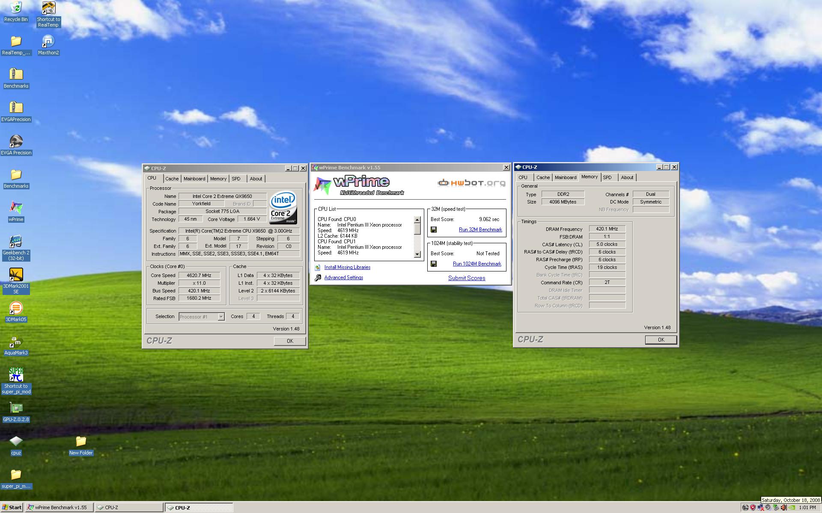
Task: Click the Safely Remove Hardware tray icon
Action: (776, 507)
